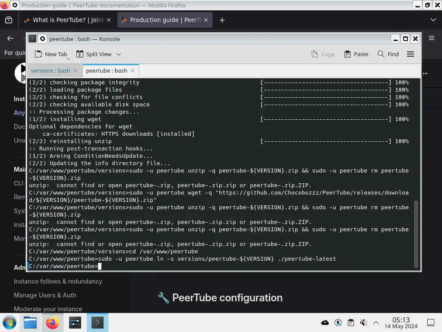Viewport: 442px width, 332px height.
Task: Click the cloud icon in system tray
Action: pyautogui.click(x=325, y=322)
